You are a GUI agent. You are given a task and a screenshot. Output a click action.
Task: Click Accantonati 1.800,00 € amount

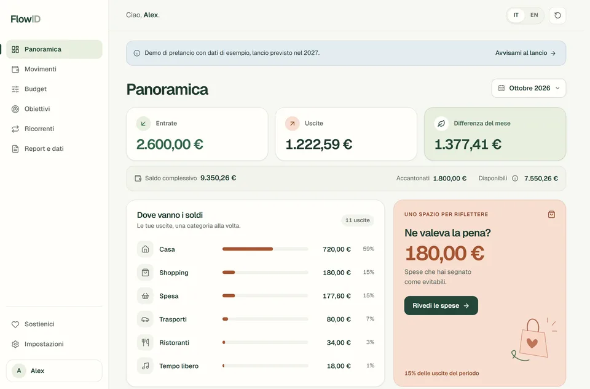pos(450,178)
